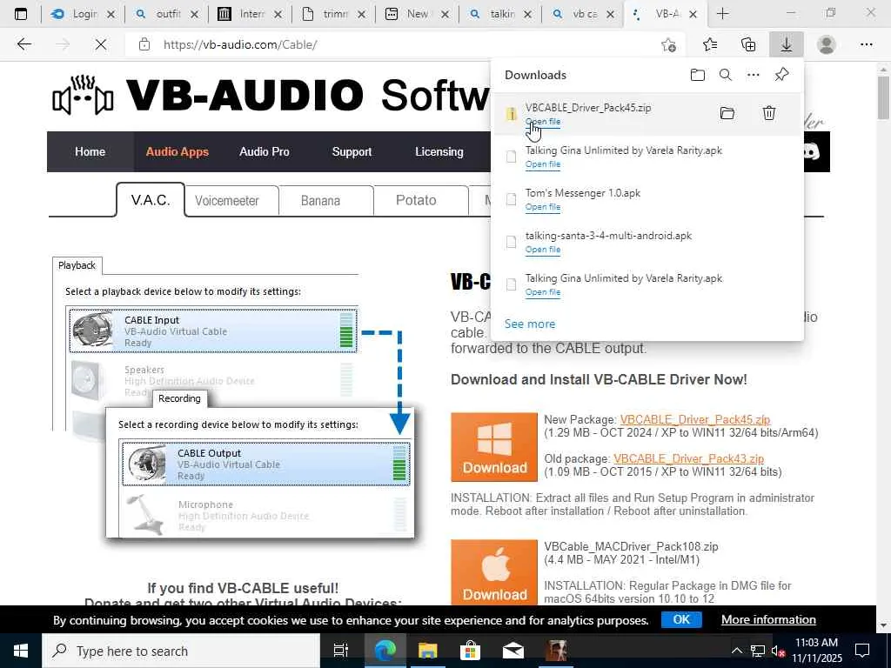
Task: Delete VBCABLE_Driver_Pack45.zip download entry
Action: coord(769,112)
